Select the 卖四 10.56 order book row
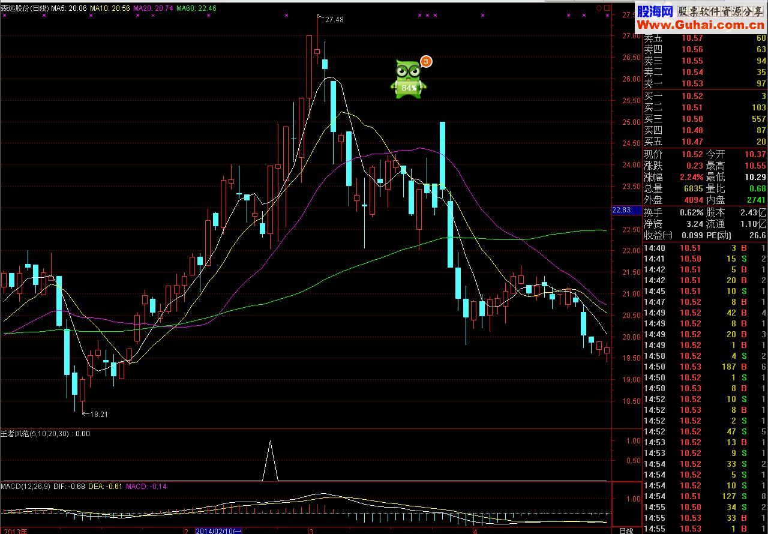This screenshot has width=768, height=534. [x=705, y=50]
